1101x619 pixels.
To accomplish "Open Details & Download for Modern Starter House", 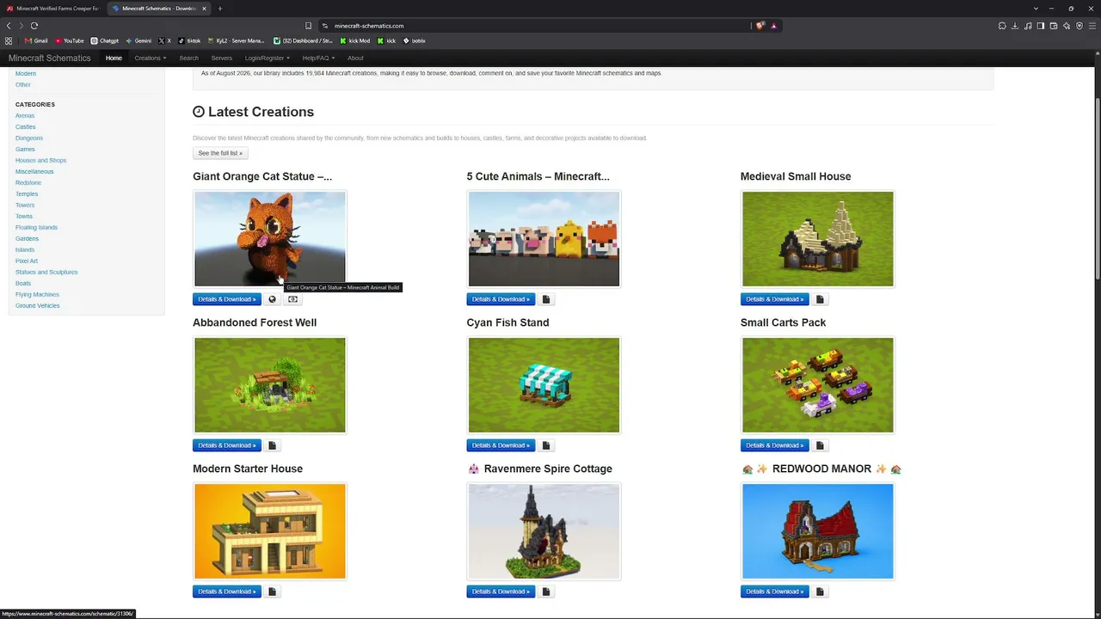I will tap(227, 591).
